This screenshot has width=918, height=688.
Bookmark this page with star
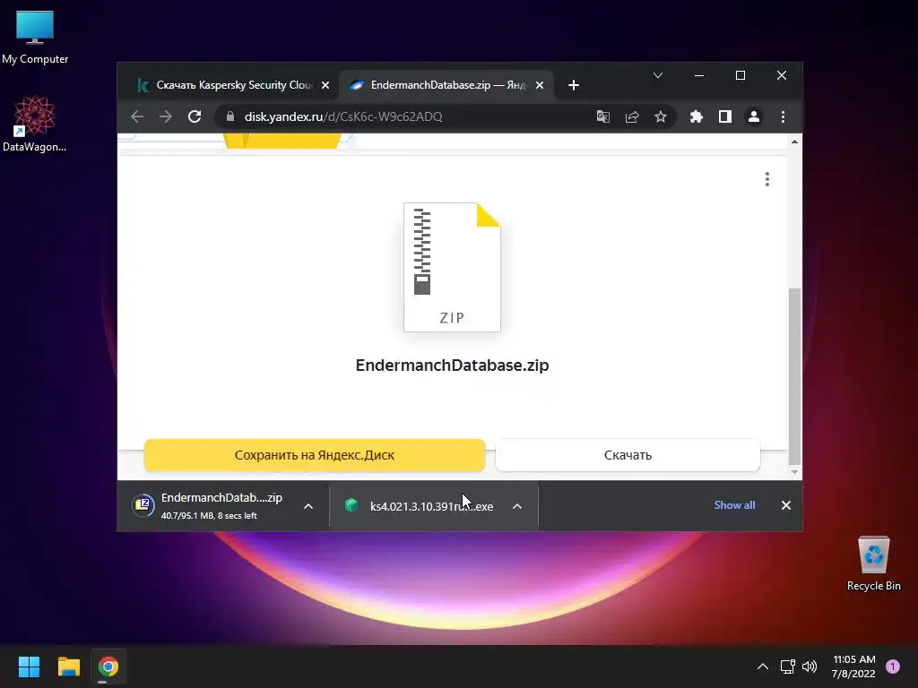(661, 117)
